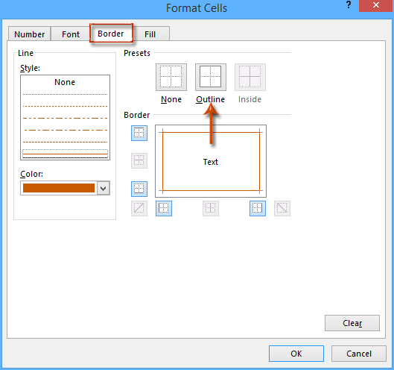
Task: Click the inside vertical border icon
Action: point(211,208)
